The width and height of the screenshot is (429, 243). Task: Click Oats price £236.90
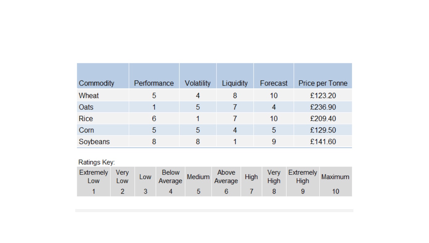[x=323, y=107]
